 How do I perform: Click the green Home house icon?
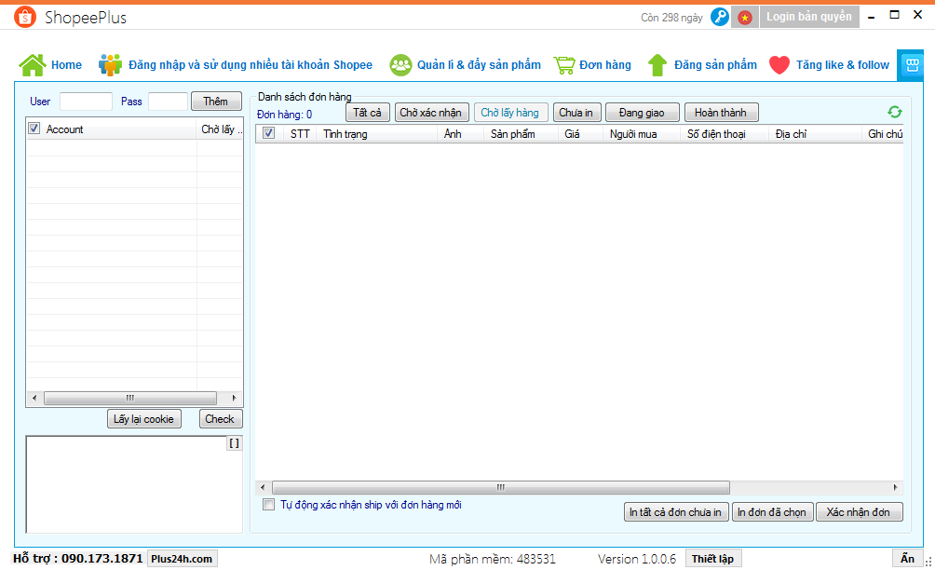point(33,65)
